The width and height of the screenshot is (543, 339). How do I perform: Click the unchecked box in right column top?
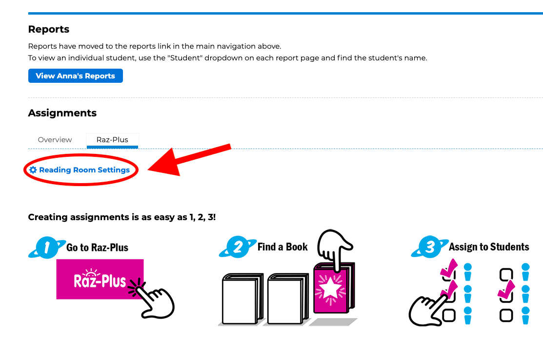(506, 275)
